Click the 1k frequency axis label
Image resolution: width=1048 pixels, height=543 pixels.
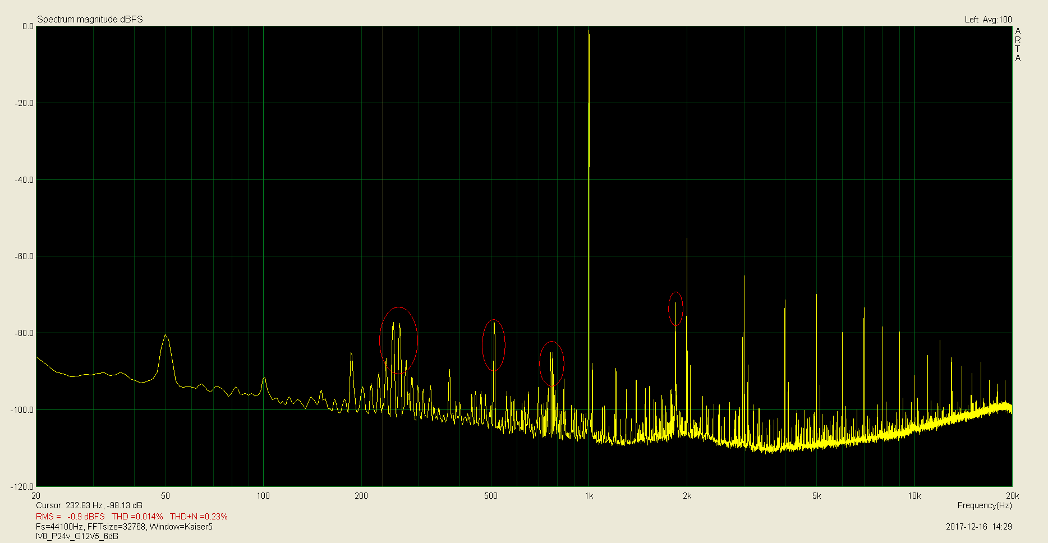tap(589, 496)
